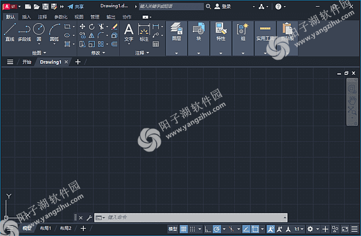Open the Circle tool dropdown arrow
The height and width of the screenshot is (236, 361).
coord(39,44)
